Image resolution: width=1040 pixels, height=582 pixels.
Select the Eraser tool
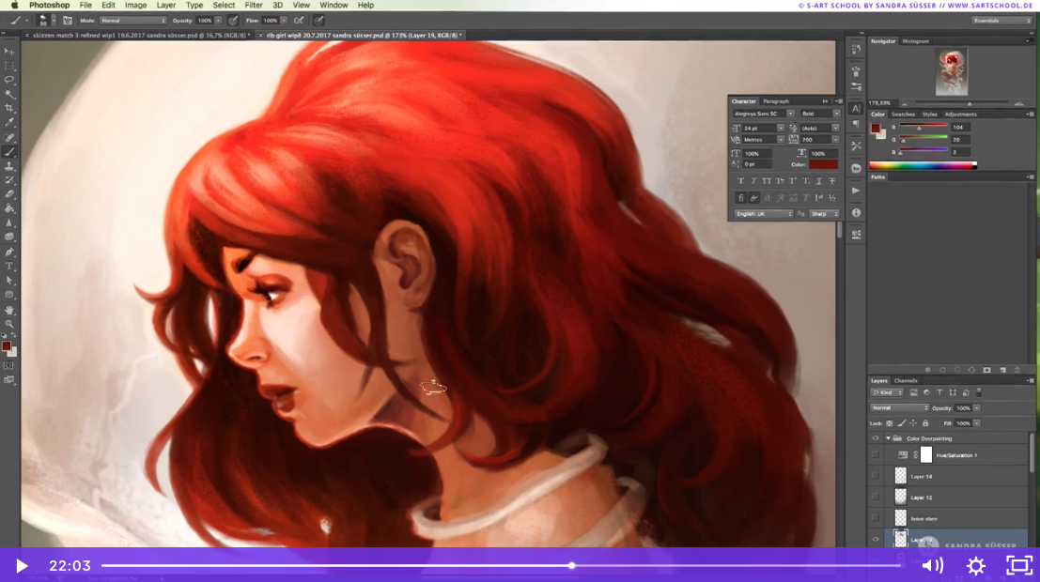(9, 195)
